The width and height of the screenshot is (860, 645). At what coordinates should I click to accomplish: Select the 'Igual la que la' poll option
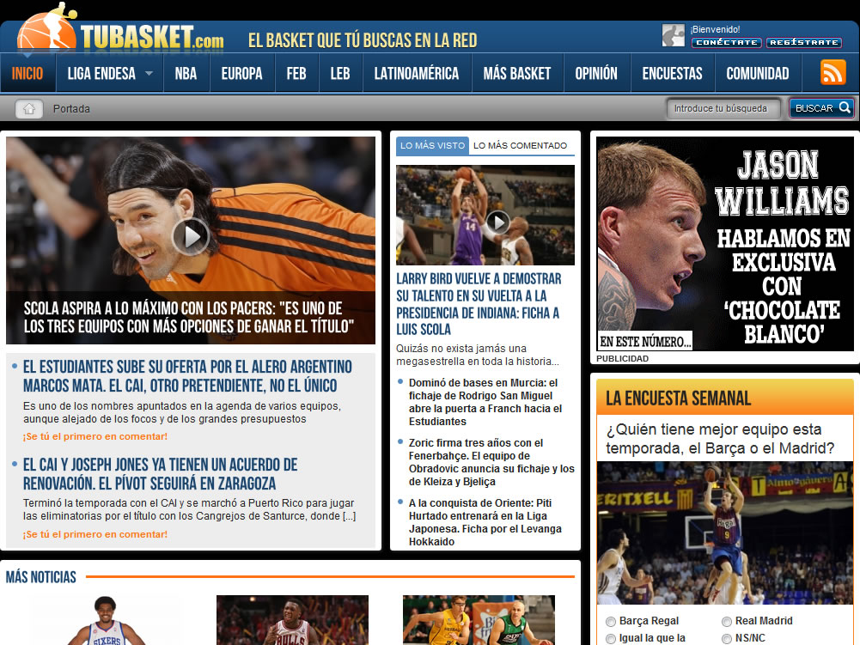pos(611,638)
